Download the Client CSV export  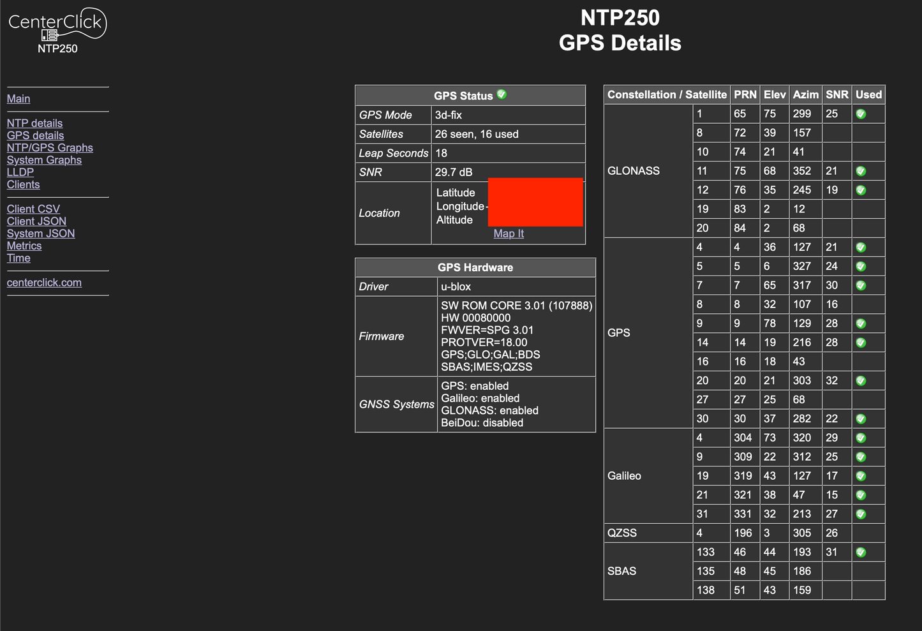click(x=33, y=209)
